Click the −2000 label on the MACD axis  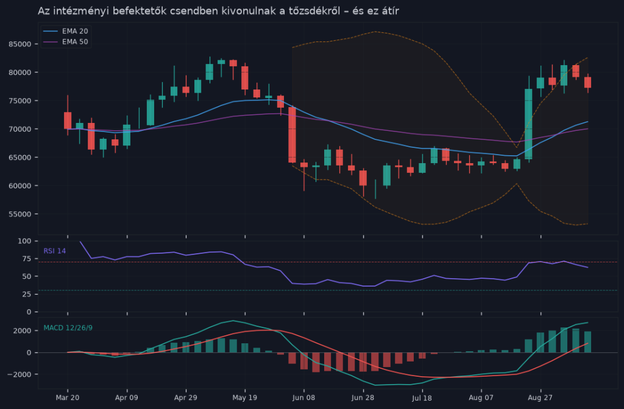coord(19,374)
